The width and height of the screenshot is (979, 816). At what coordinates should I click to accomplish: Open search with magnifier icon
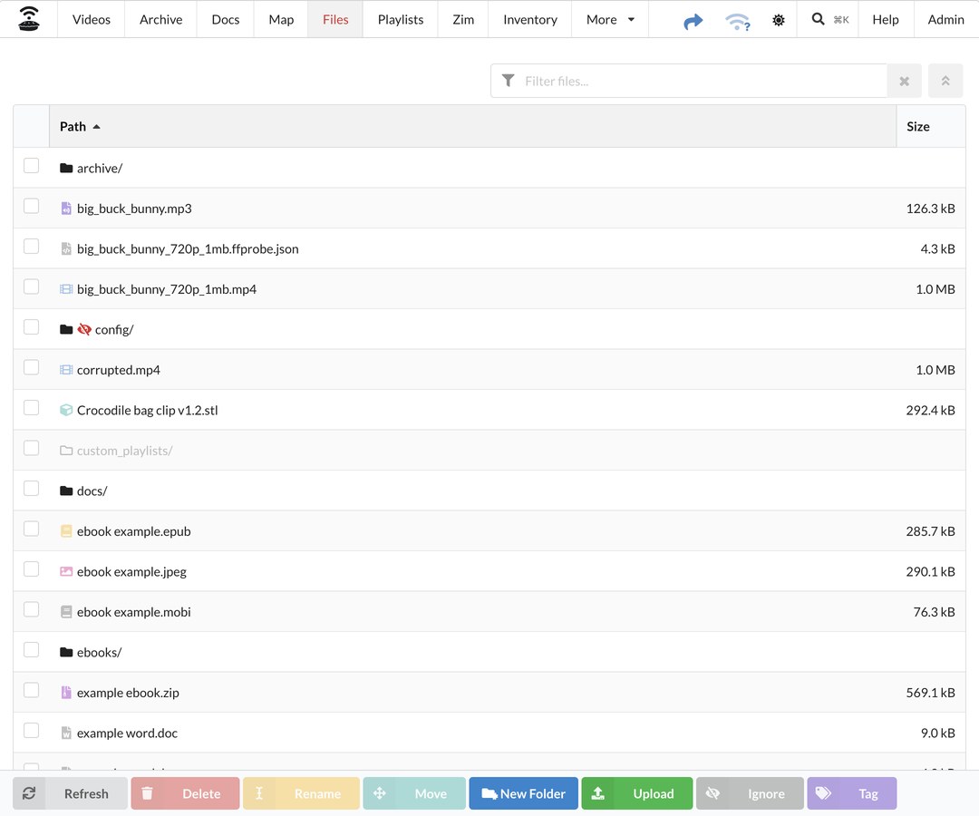[818, 19]
